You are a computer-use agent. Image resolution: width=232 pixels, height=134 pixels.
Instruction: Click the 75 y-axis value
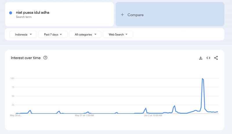tap(13, 87)
